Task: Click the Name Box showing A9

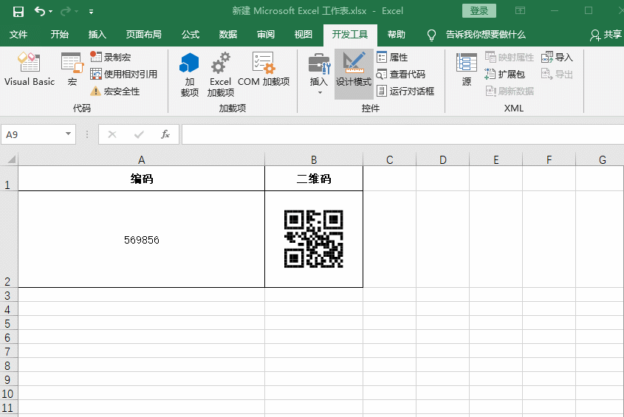Action: click(x=32, y=134)
